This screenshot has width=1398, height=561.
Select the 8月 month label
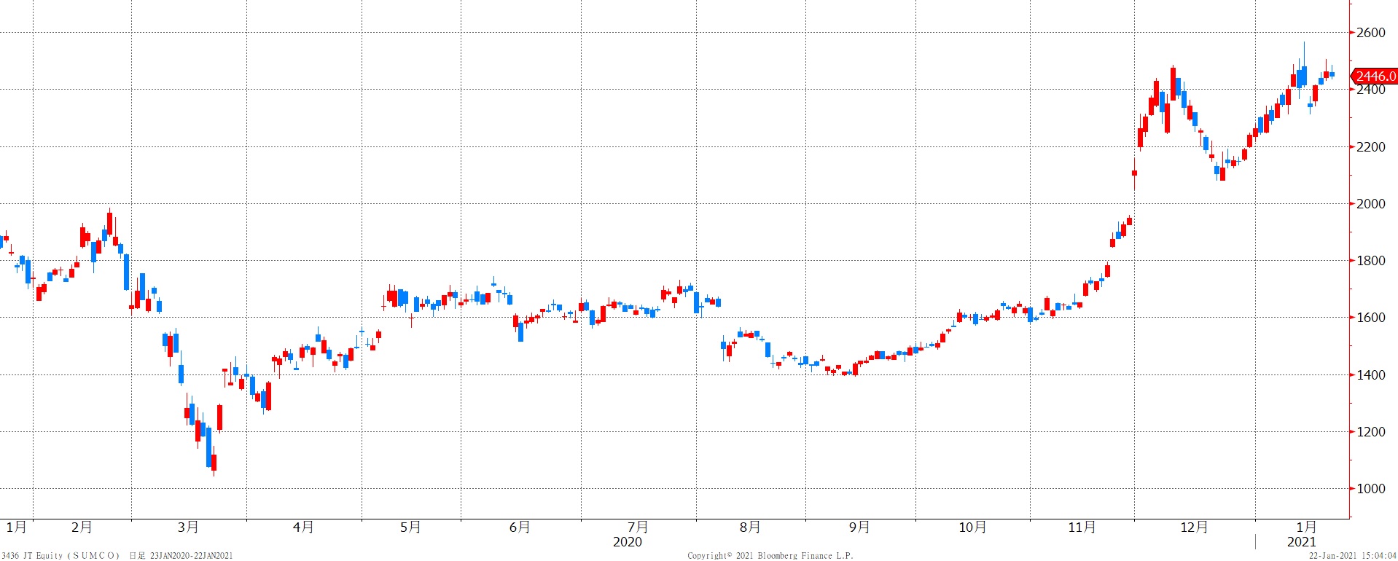pyautogui.click(x=750, y=527)
